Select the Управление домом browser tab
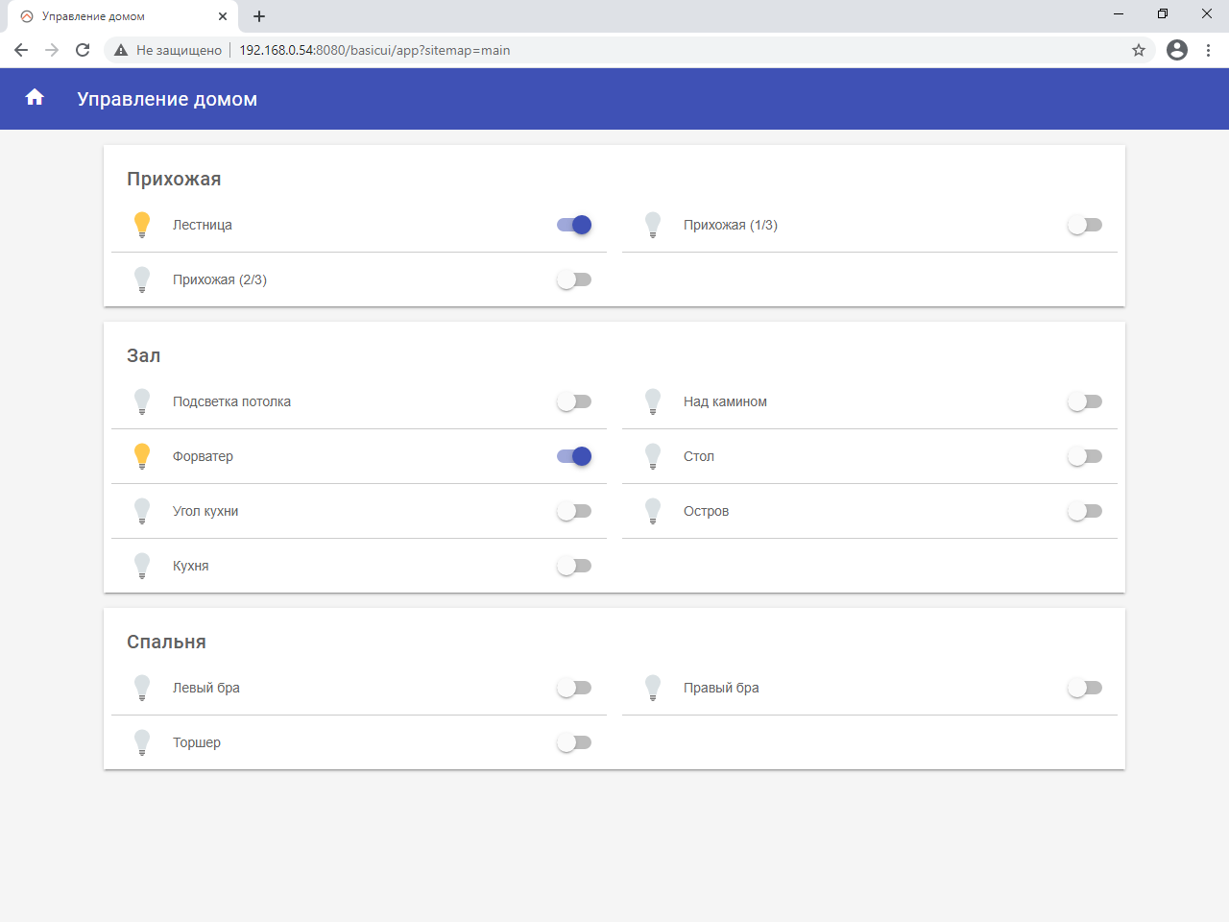 tap(115, 16)
